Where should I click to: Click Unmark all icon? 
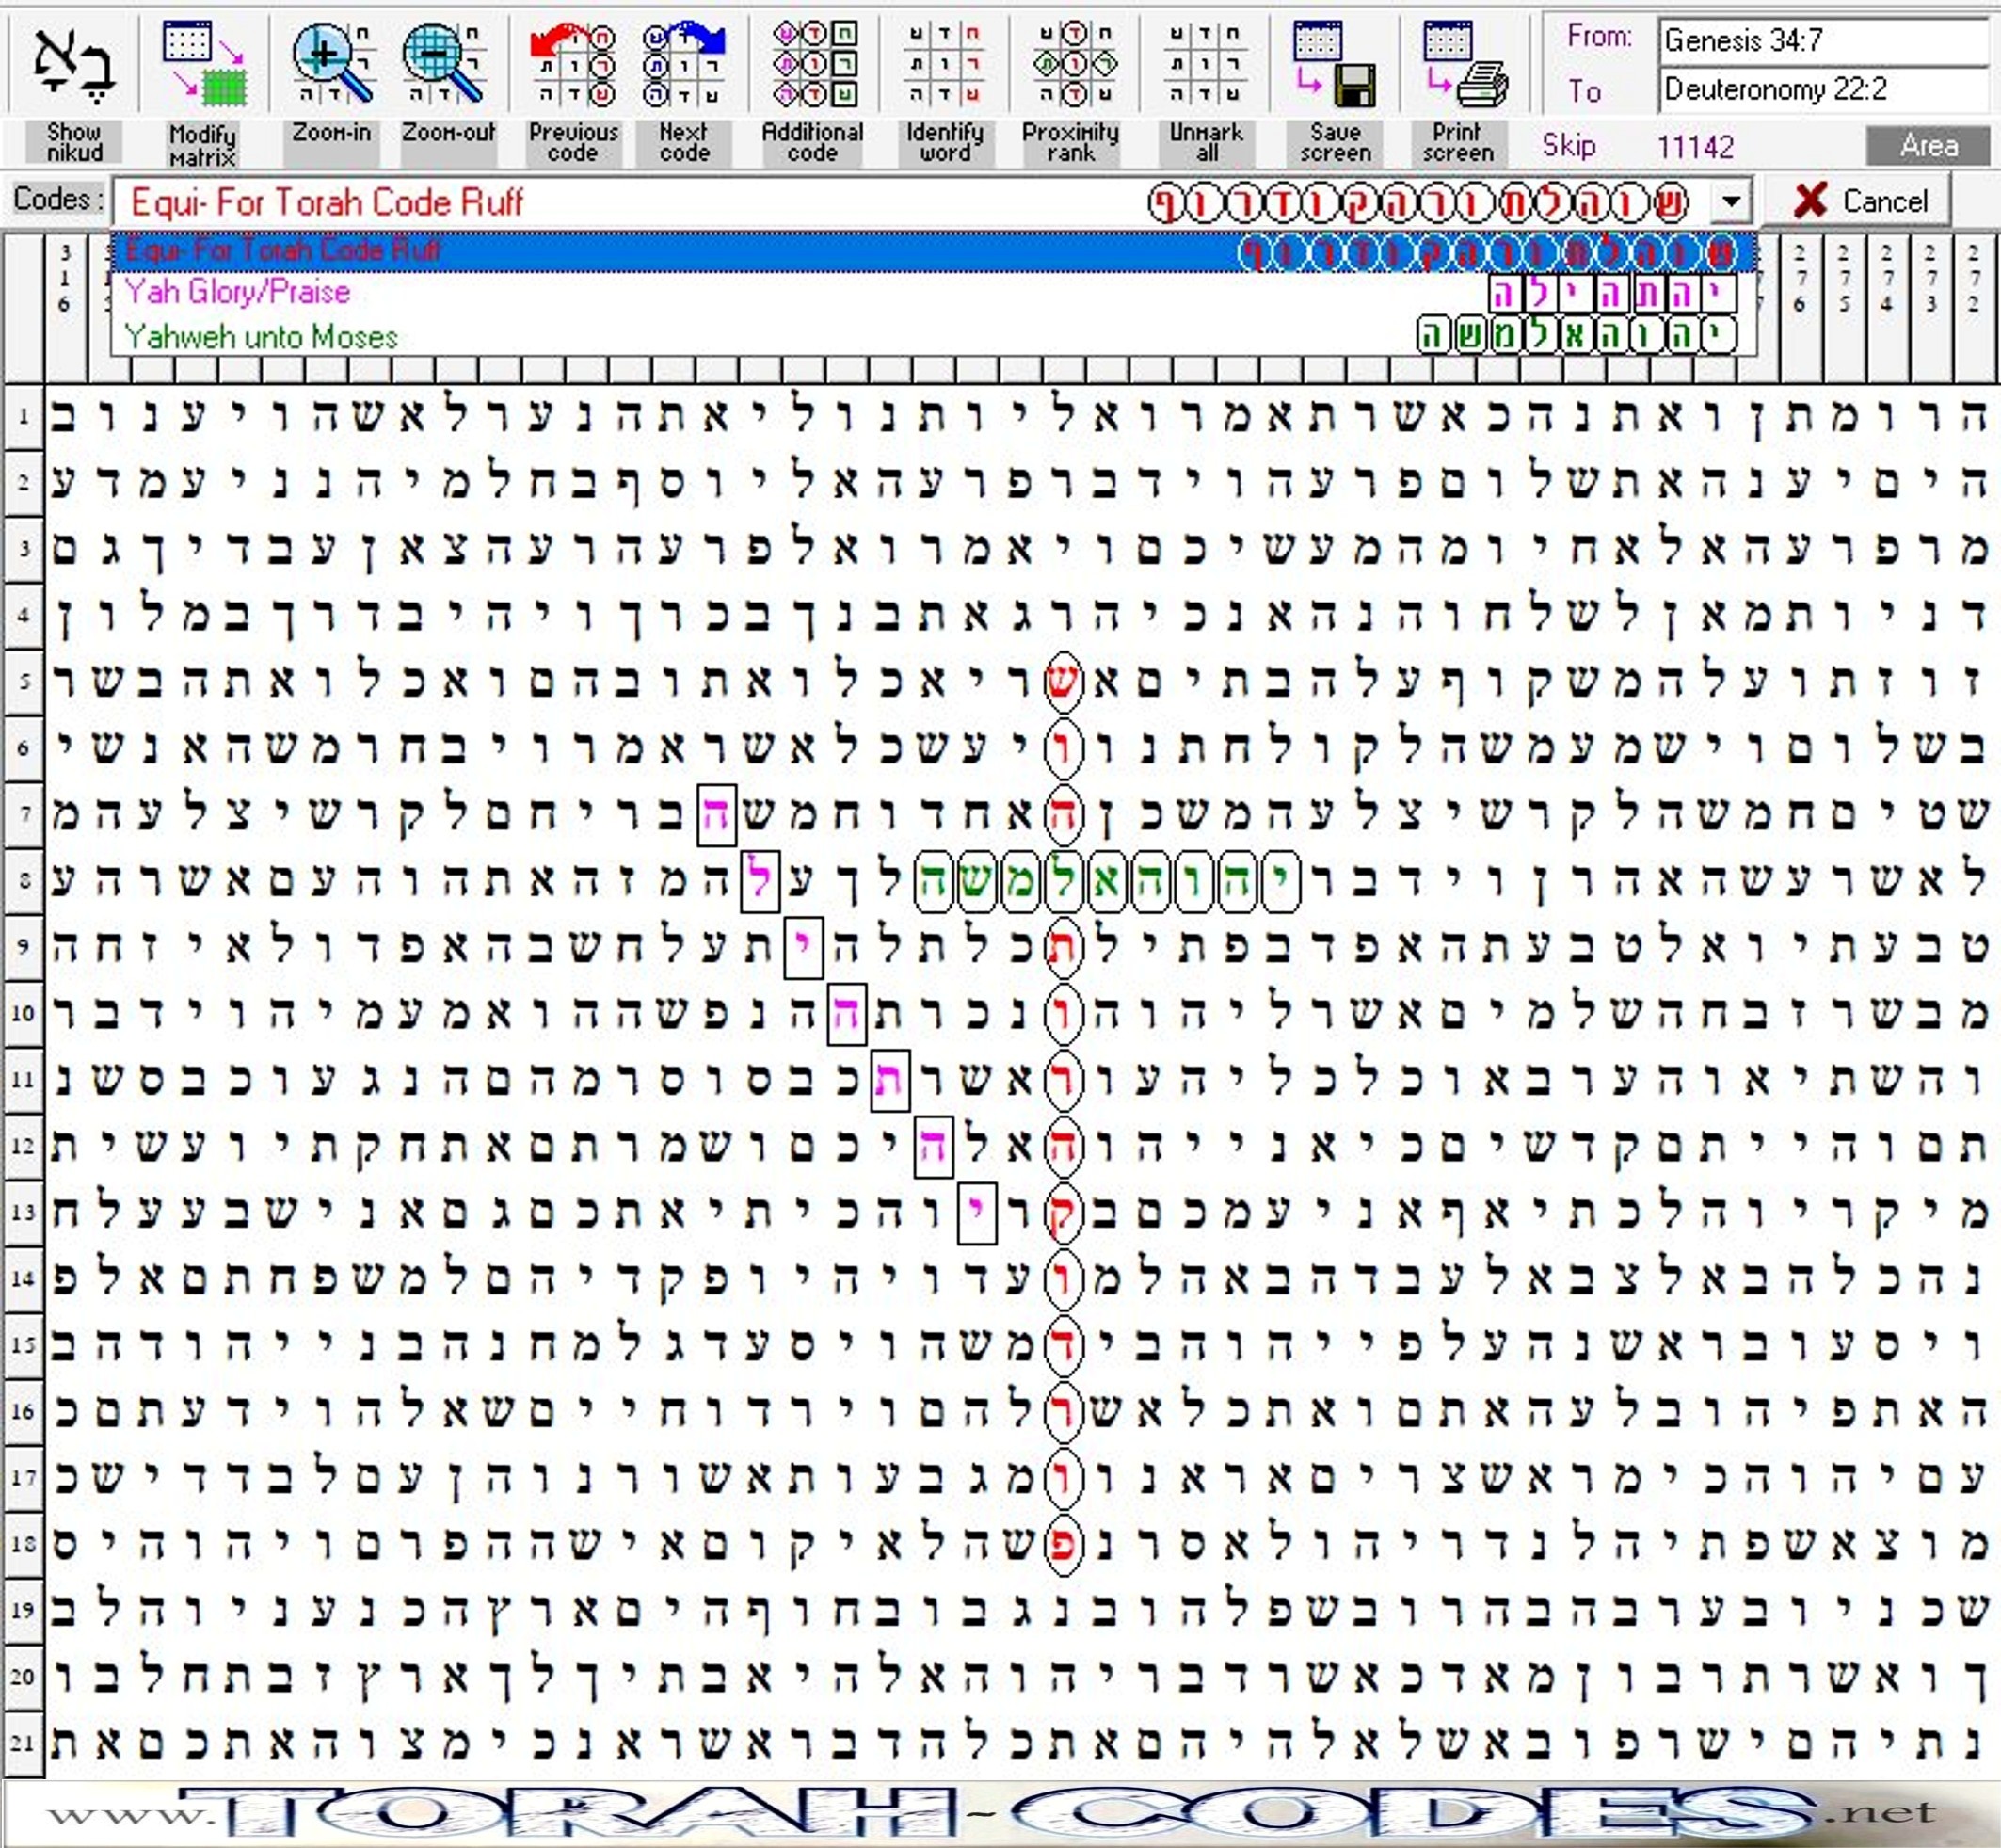point(1206,66)
